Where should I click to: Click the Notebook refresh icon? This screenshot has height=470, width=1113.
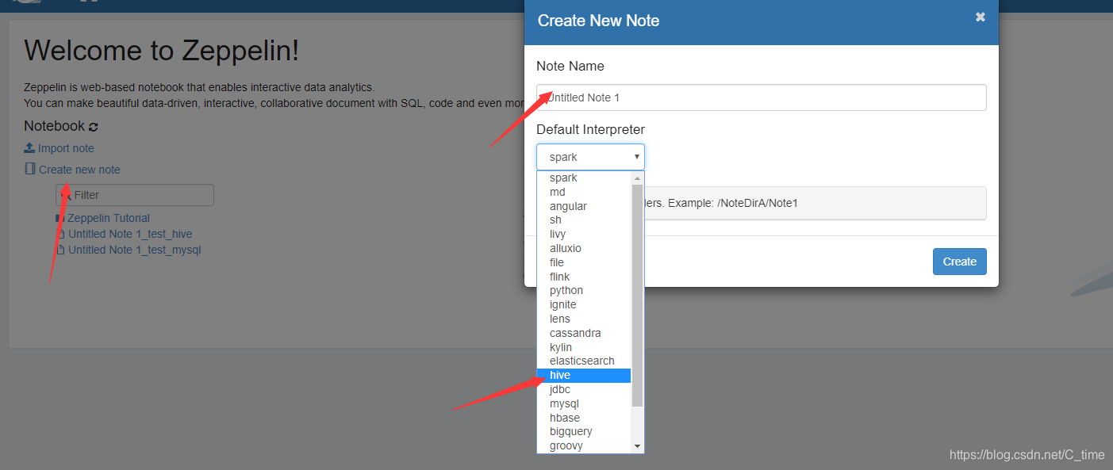[94, 127]
